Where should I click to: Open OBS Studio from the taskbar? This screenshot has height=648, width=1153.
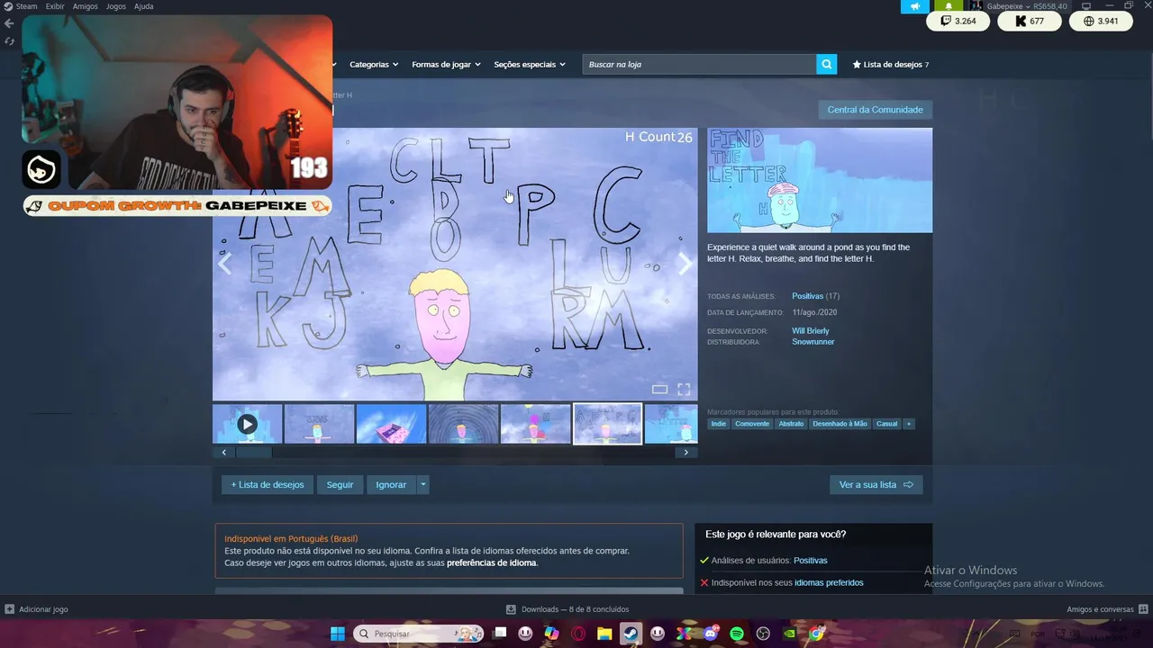click(x=764, y=634)
